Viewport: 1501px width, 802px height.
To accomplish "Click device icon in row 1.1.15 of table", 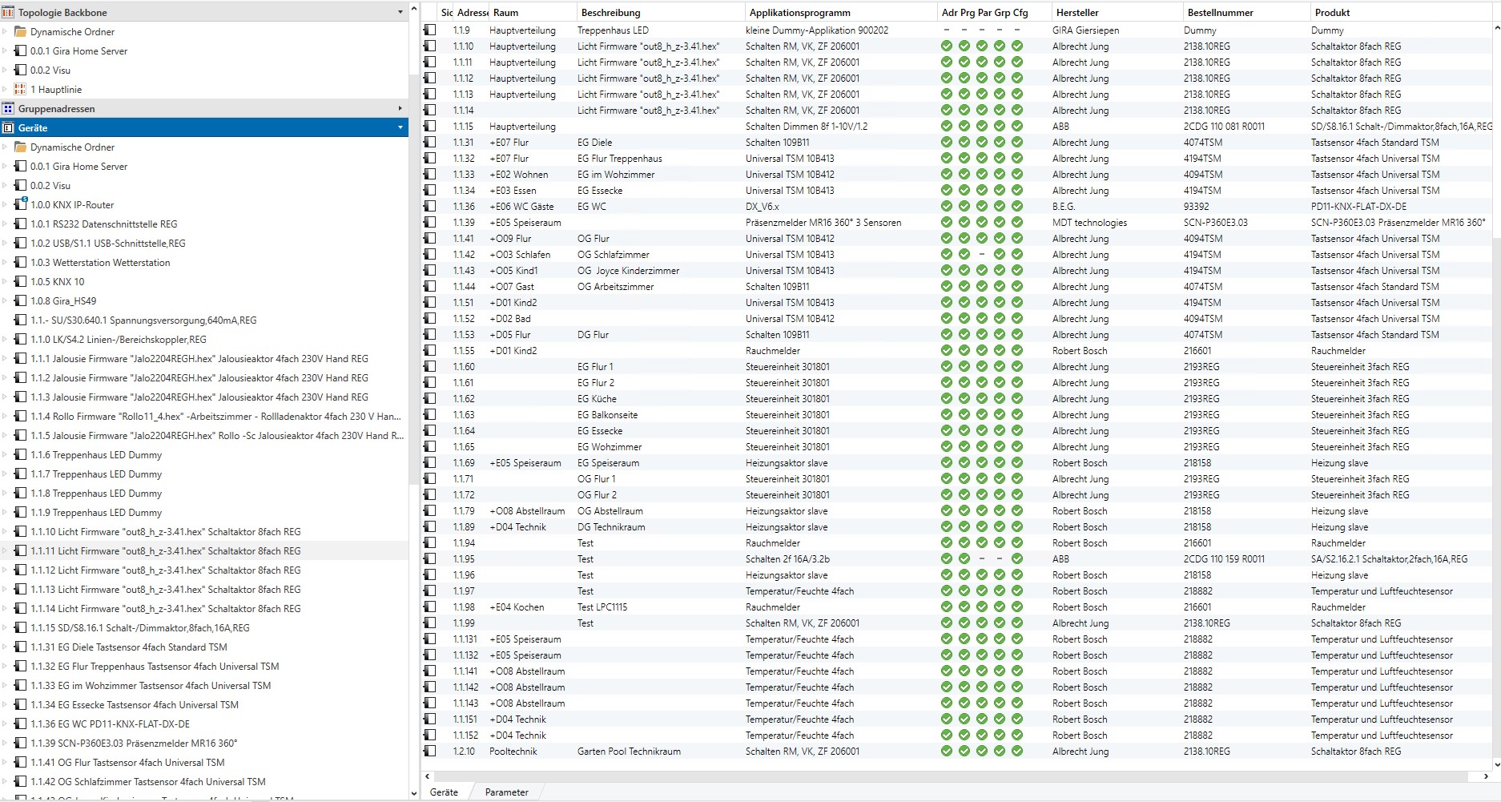I will [x=430, y=127].
